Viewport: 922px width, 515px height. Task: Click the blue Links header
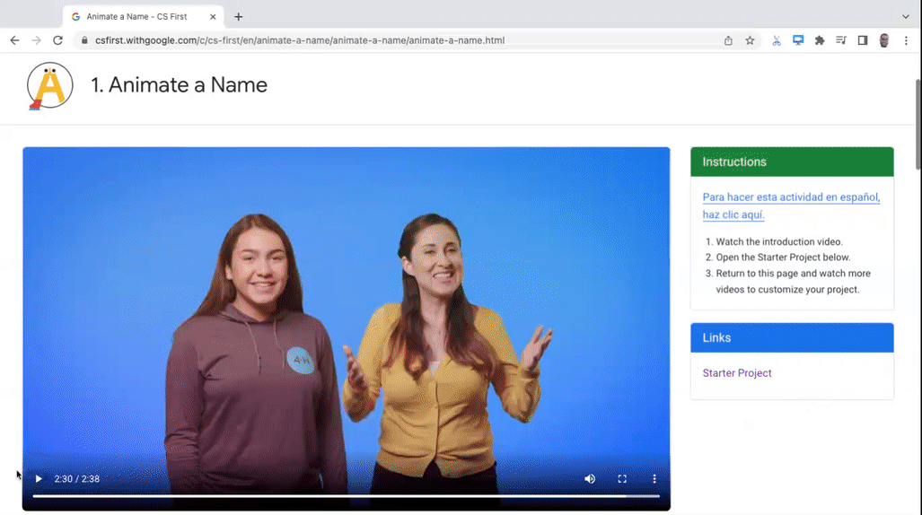(x=792, y=338)
